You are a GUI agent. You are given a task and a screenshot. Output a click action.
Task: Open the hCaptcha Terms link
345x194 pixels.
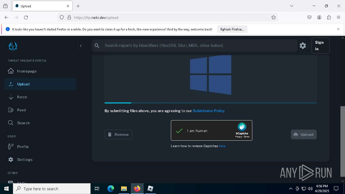click(247, 137)
